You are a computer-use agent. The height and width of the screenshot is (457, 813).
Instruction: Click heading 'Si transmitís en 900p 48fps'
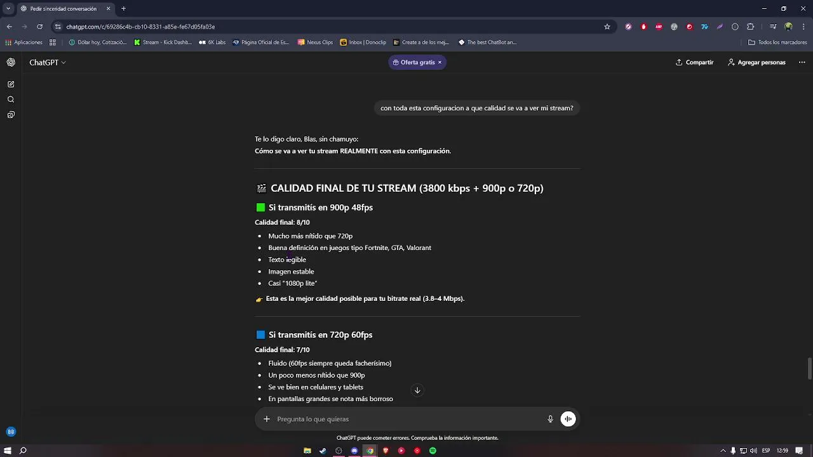click(320, 208)
